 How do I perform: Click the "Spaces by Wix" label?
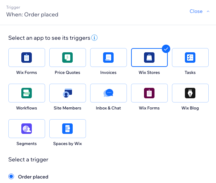pyautogui.click(x=67, y=144)
